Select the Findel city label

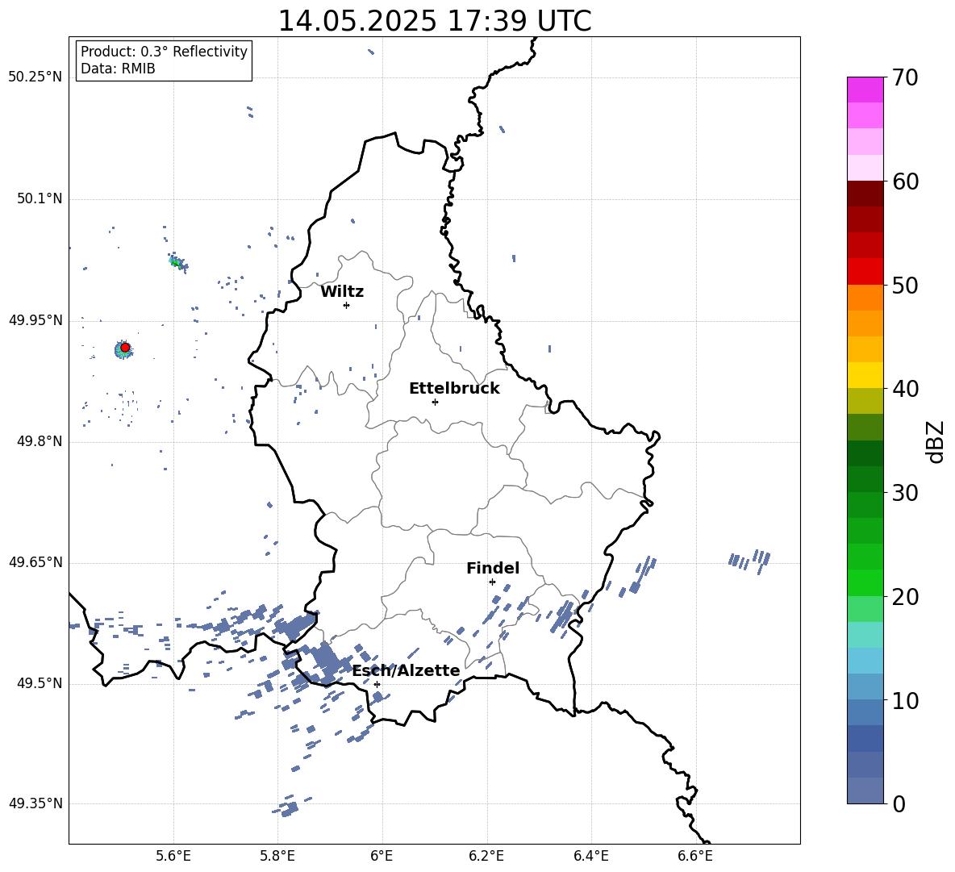point(493,568)
